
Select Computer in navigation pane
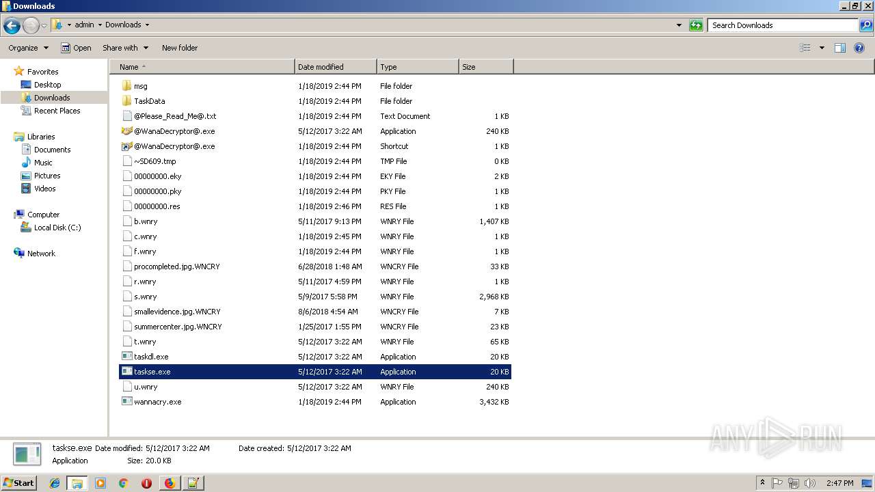(x=43, y=215)
